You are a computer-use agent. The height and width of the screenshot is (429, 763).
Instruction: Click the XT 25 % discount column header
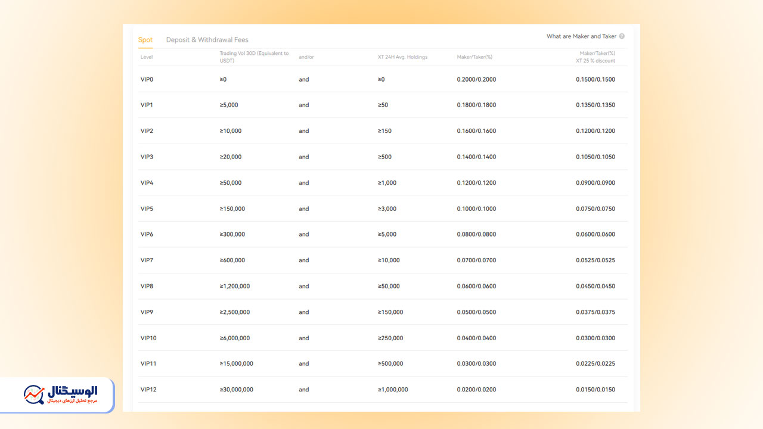(x=595, y=57)
